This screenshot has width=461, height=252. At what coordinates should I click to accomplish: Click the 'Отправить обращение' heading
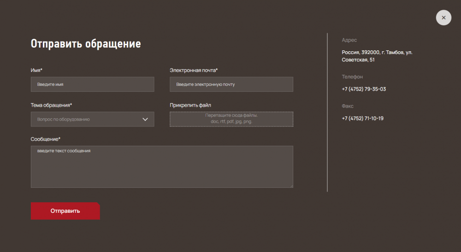[x=86, y=43]
